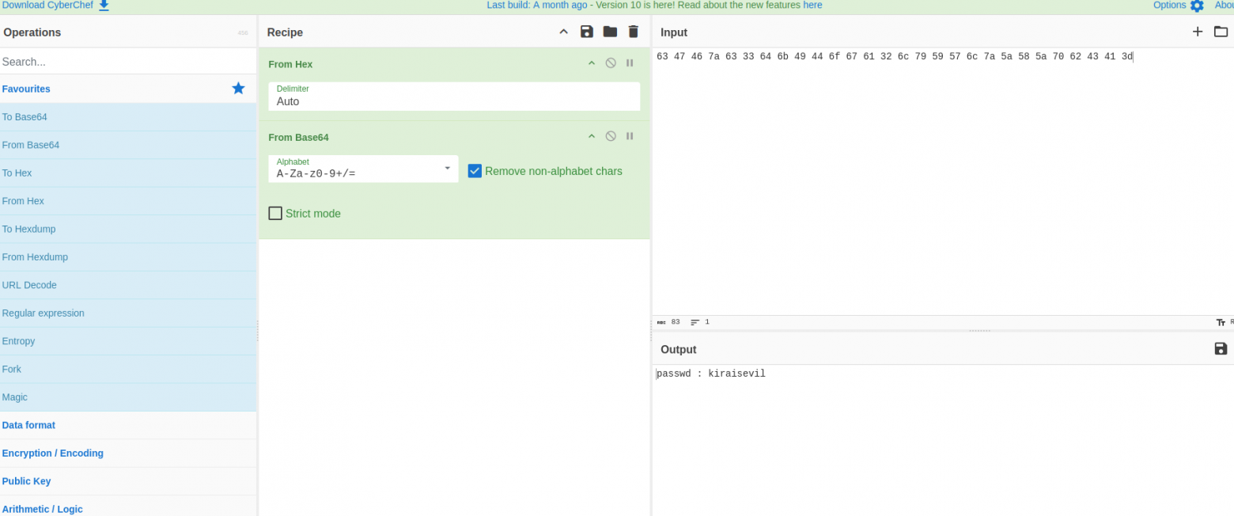Uncheck Remove non-alphabet chars
Screen dimensions: 1234x516
pos(475,171)
